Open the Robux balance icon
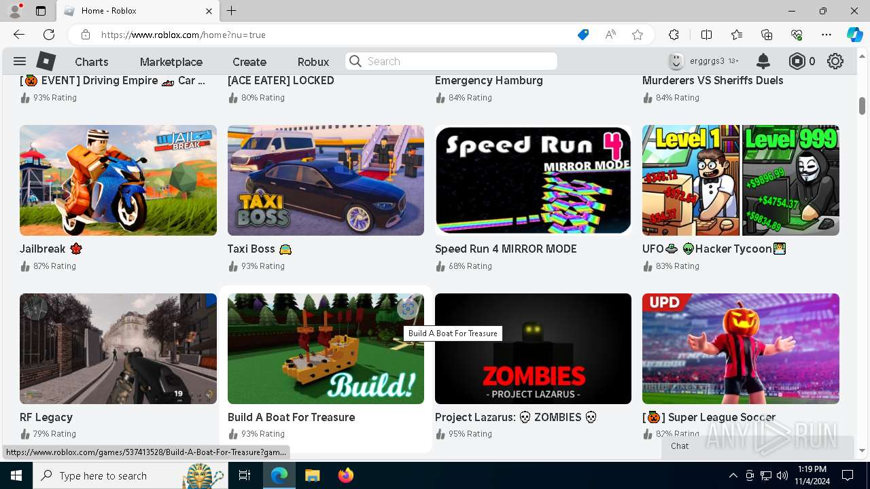 797,61
